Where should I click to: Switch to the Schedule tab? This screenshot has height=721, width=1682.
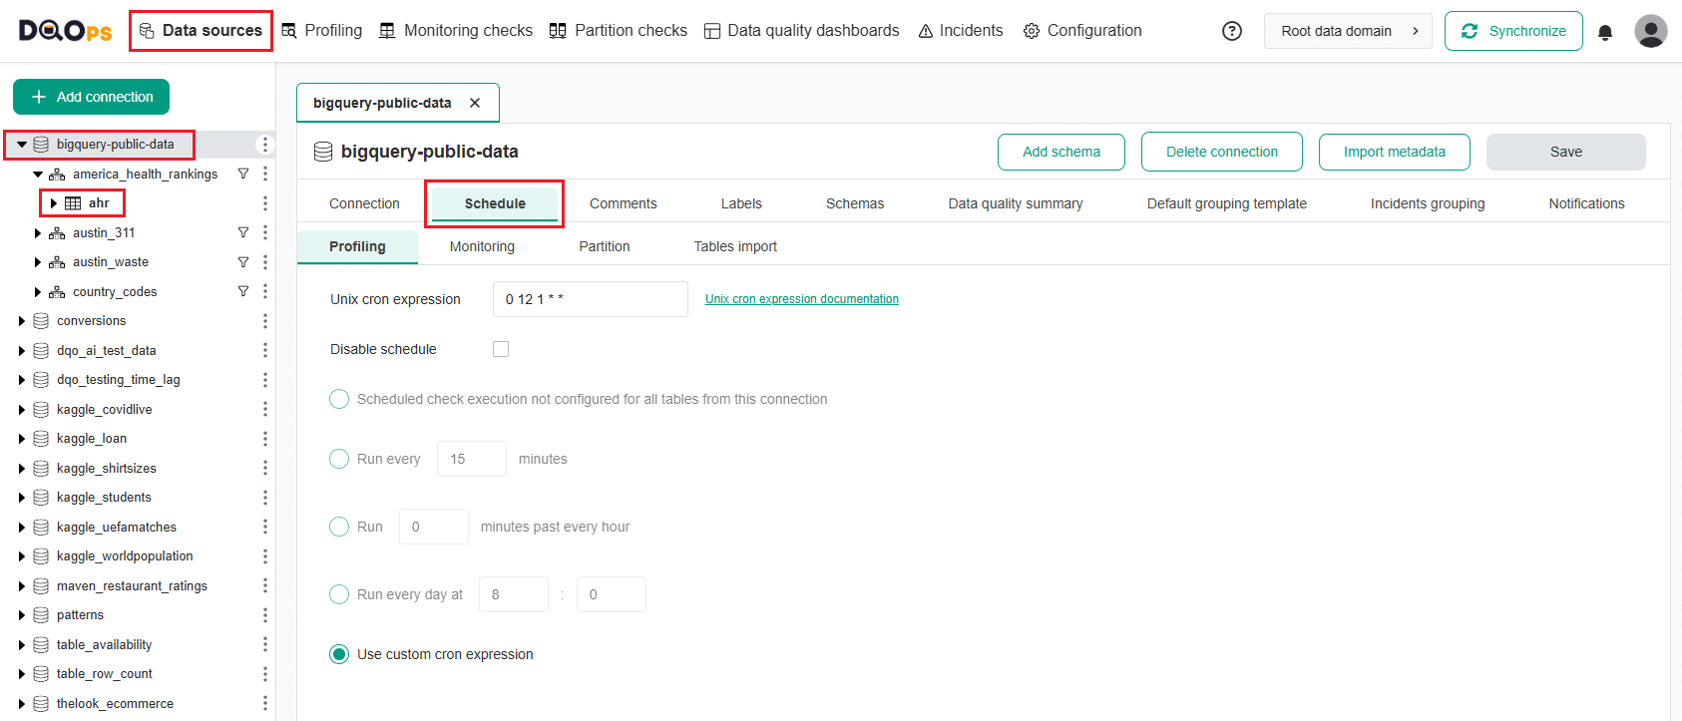tap(495, 203)
